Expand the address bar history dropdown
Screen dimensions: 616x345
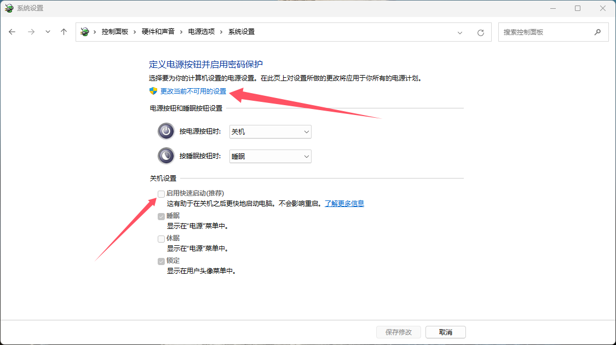[460, 32]
